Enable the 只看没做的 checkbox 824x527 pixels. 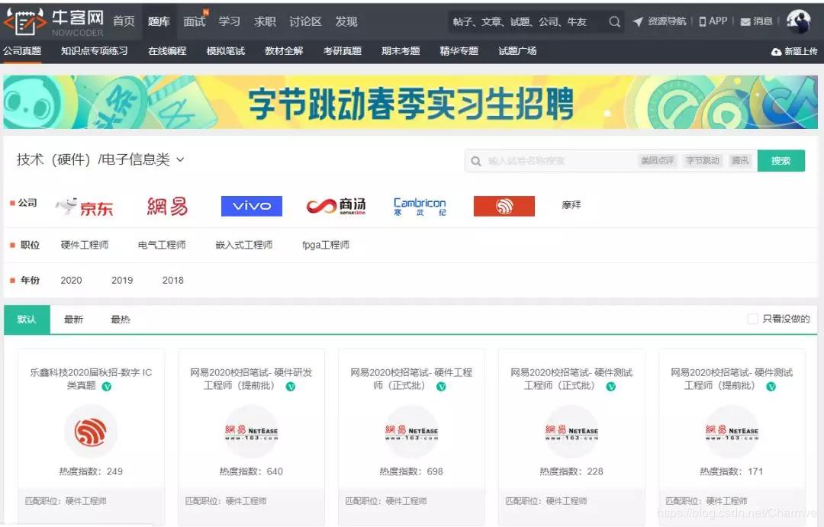[753, 319]
